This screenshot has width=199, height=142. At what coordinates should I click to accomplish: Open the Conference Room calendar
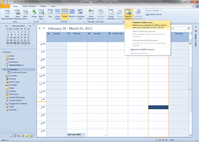click(19, 73)
